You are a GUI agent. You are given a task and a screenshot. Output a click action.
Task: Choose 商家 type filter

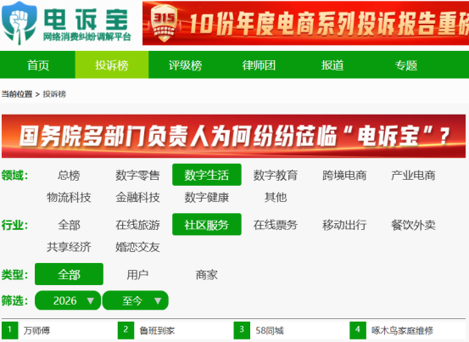(x=207, y=274)
